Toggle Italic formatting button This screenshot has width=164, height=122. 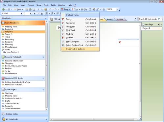pos(38,13)
